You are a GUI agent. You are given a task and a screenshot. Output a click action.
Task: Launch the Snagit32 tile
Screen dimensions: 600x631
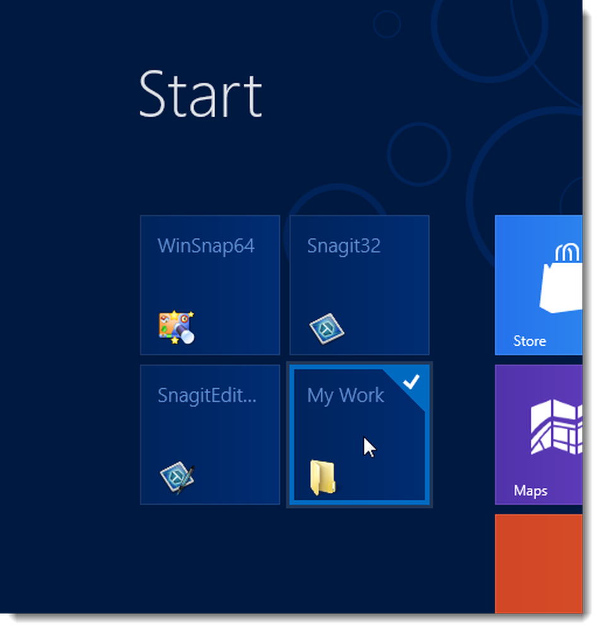pyautogui.click(x=360, y=285)
